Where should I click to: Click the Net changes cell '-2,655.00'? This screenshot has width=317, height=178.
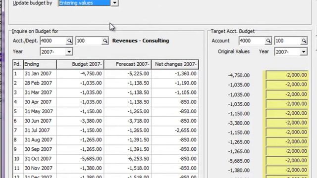click(x=175, y=131)
